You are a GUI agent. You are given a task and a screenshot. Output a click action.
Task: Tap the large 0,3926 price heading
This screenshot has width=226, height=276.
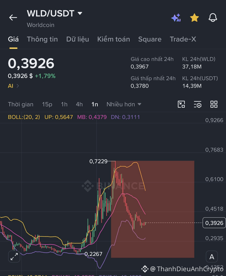pyautogui.click(x=31, y=63)
